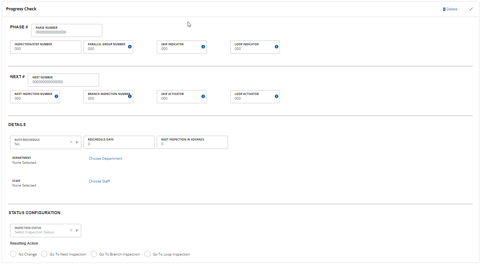Click the Skip Activator info icon
The width and height of the screenshot is (482, 265).
point(203,96)
